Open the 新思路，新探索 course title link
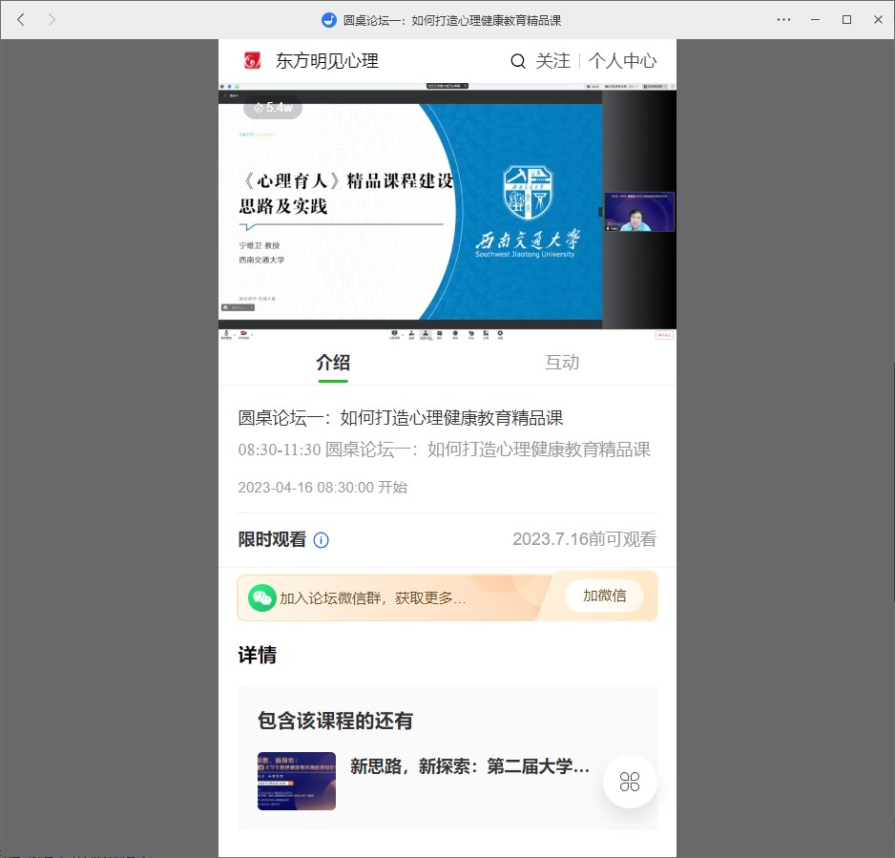 [x=469, y=766]
